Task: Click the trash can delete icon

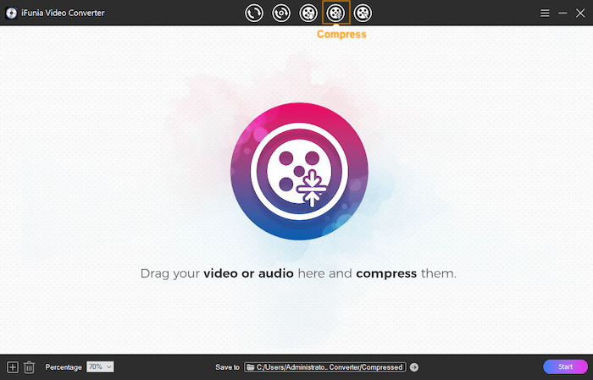Action: click(x=30, y=367)
